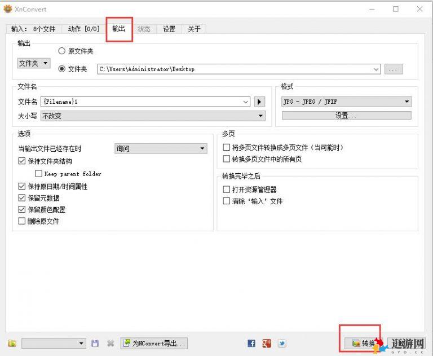Screen dimensions: 433x356
Task: Click the filename pattern arrow button
Action: click(x=259, y=102)
